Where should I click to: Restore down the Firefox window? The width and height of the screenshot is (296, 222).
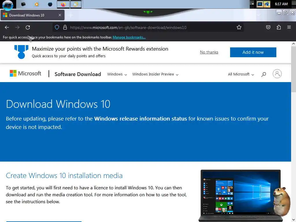285,12
